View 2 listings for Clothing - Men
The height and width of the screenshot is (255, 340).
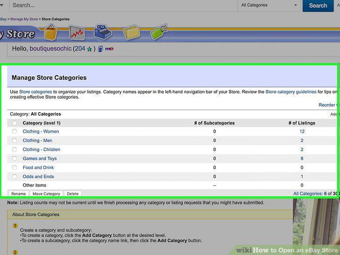(x=302, y=140)
